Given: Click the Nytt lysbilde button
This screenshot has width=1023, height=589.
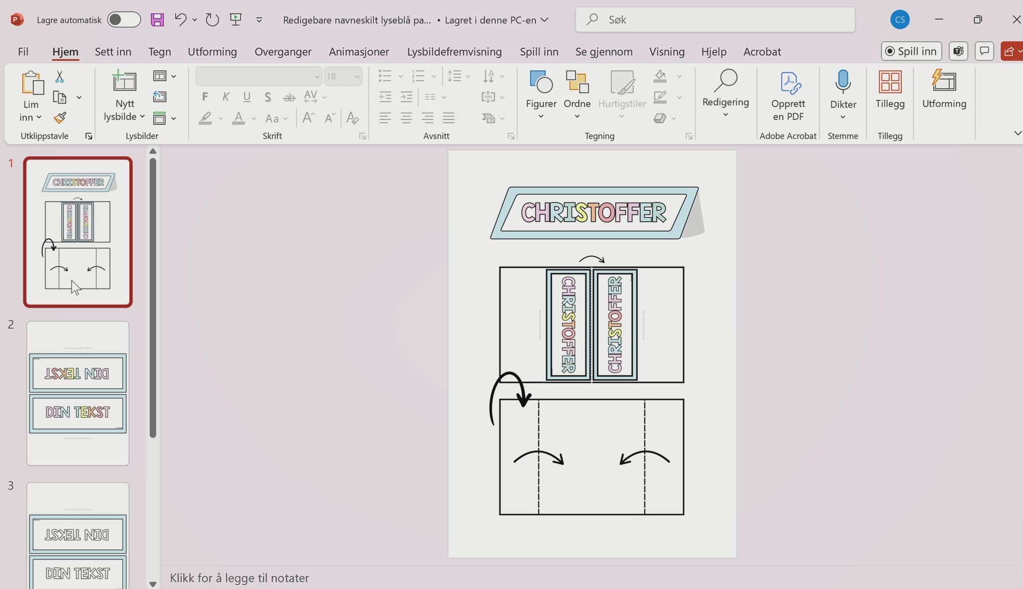Looking at the screenshot, I should 124,82.
